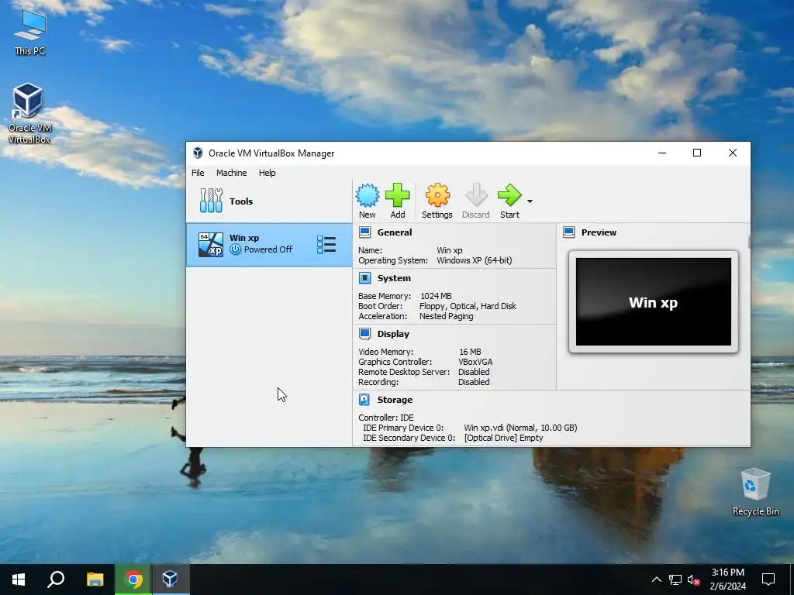Click the Remote Desktop Server Disabled value
The image size is (794, 595).
click(x=474, y=372)
